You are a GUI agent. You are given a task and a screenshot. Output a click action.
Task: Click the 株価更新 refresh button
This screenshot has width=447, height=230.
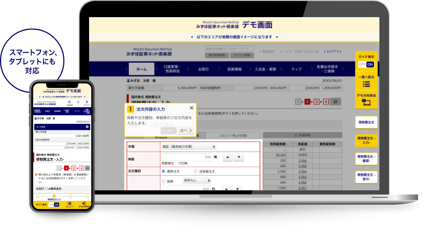tap(303, 135)
